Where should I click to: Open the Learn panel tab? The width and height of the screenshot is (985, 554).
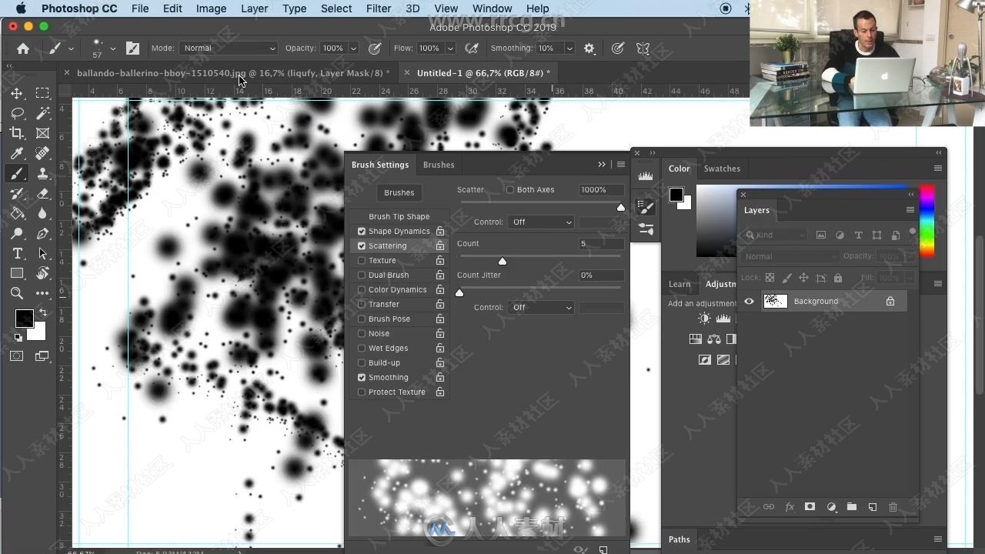point(679,284)
